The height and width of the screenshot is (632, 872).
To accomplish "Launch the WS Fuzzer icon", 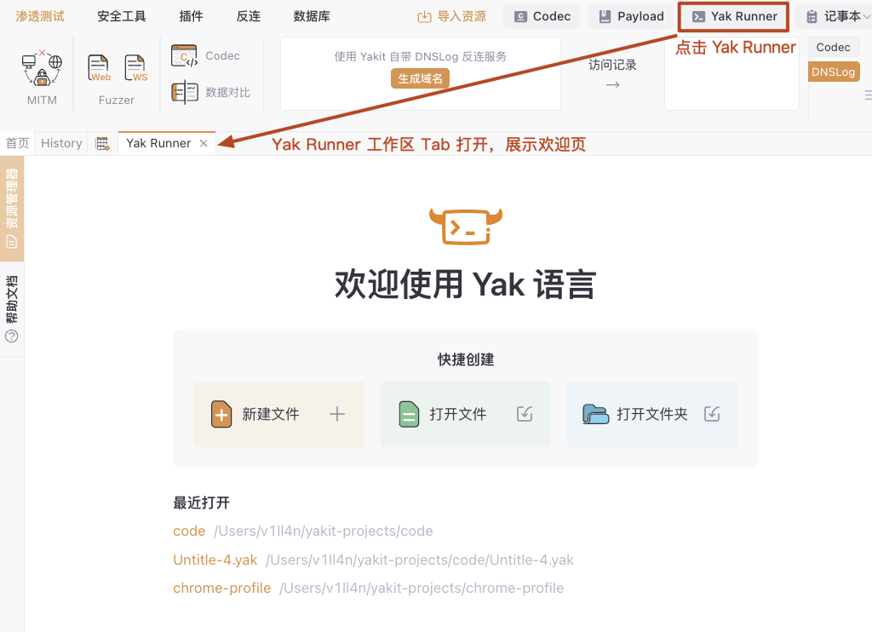I will [135, 68].
